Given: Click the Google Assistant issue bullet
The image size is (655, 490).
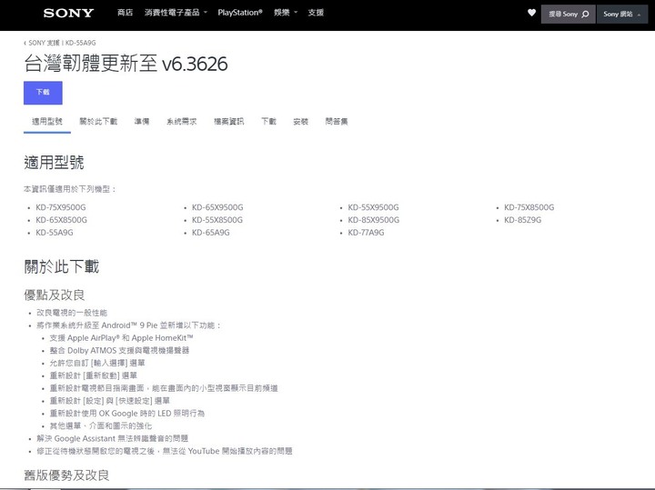Looking at the screenshot, I should click(113, 438).
